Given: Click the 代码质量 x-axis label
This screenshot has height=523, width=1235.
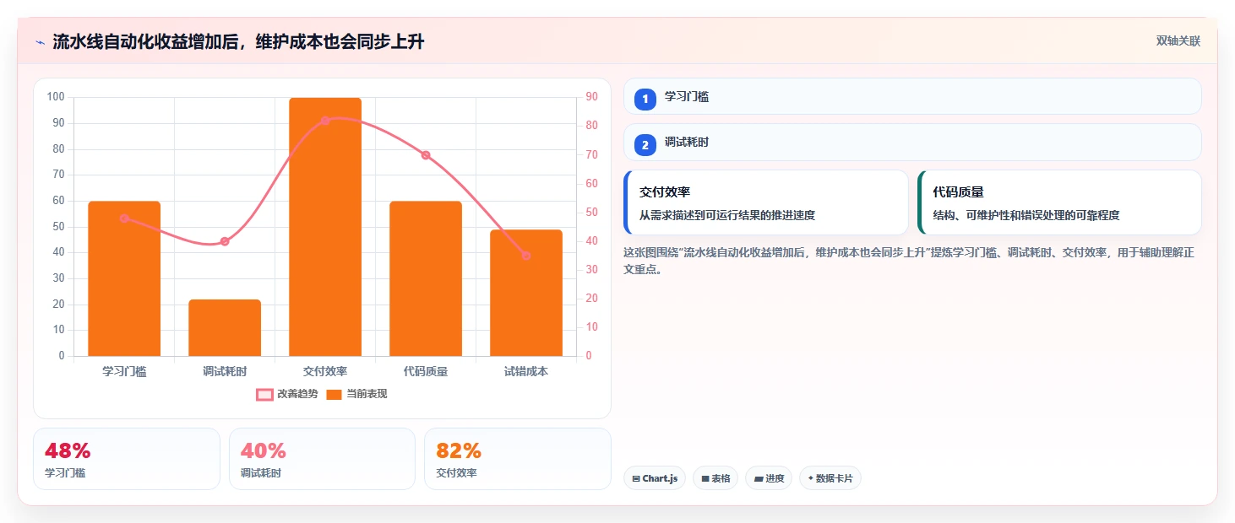Looking at the screenshot, I should click(x=426, y=371).
